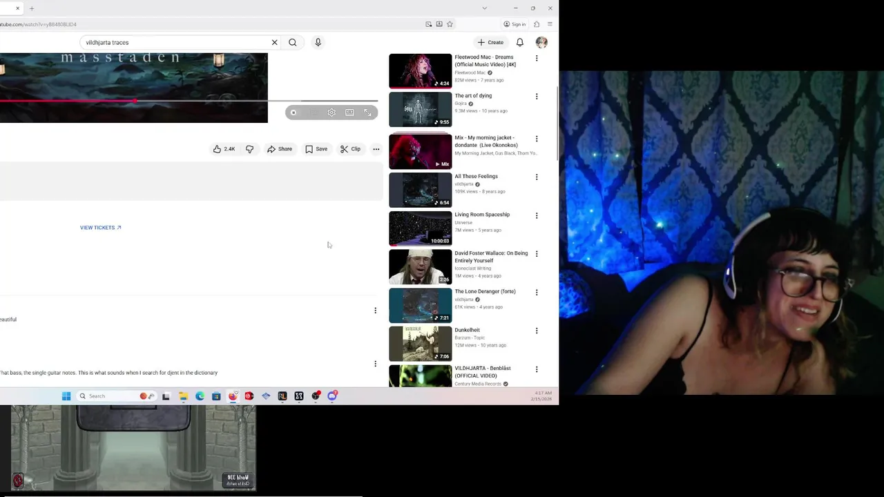Open the YouTube Create menu
This screenshot has height=497, width=884.
tap(491, 42)
